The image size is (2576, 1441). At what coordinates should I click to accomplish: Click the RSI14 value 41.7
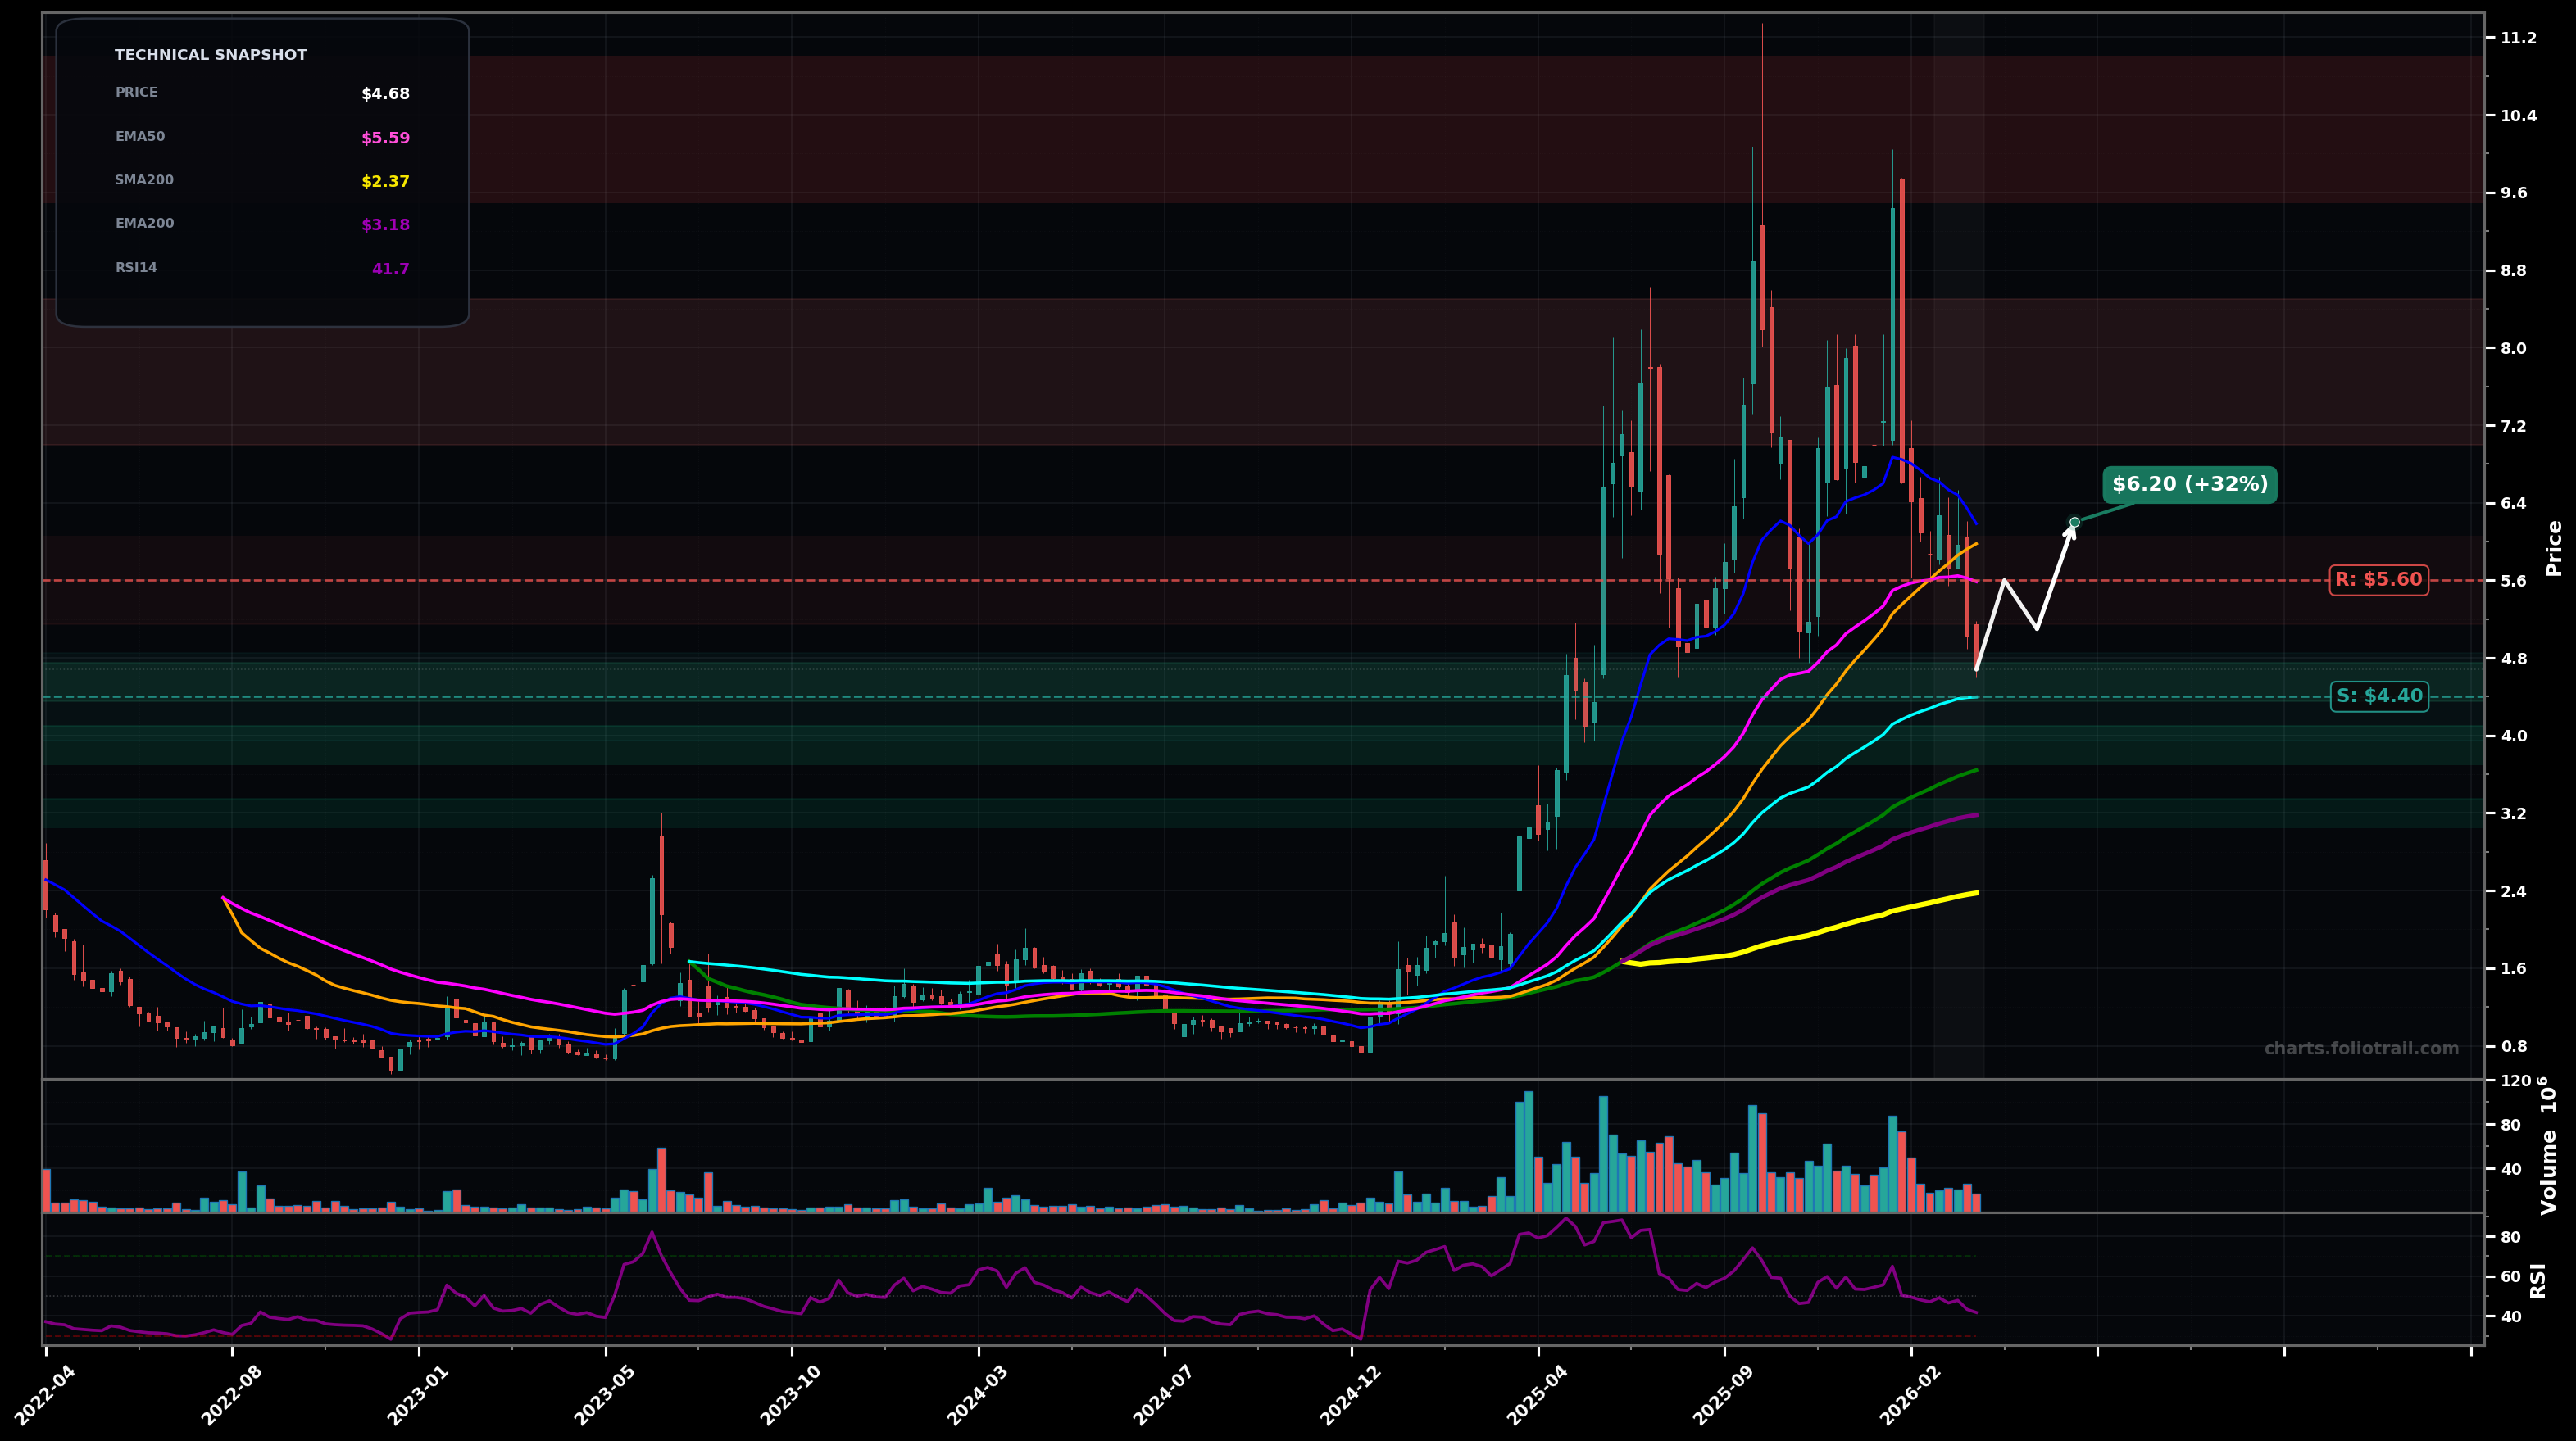(x=390, y=269)
